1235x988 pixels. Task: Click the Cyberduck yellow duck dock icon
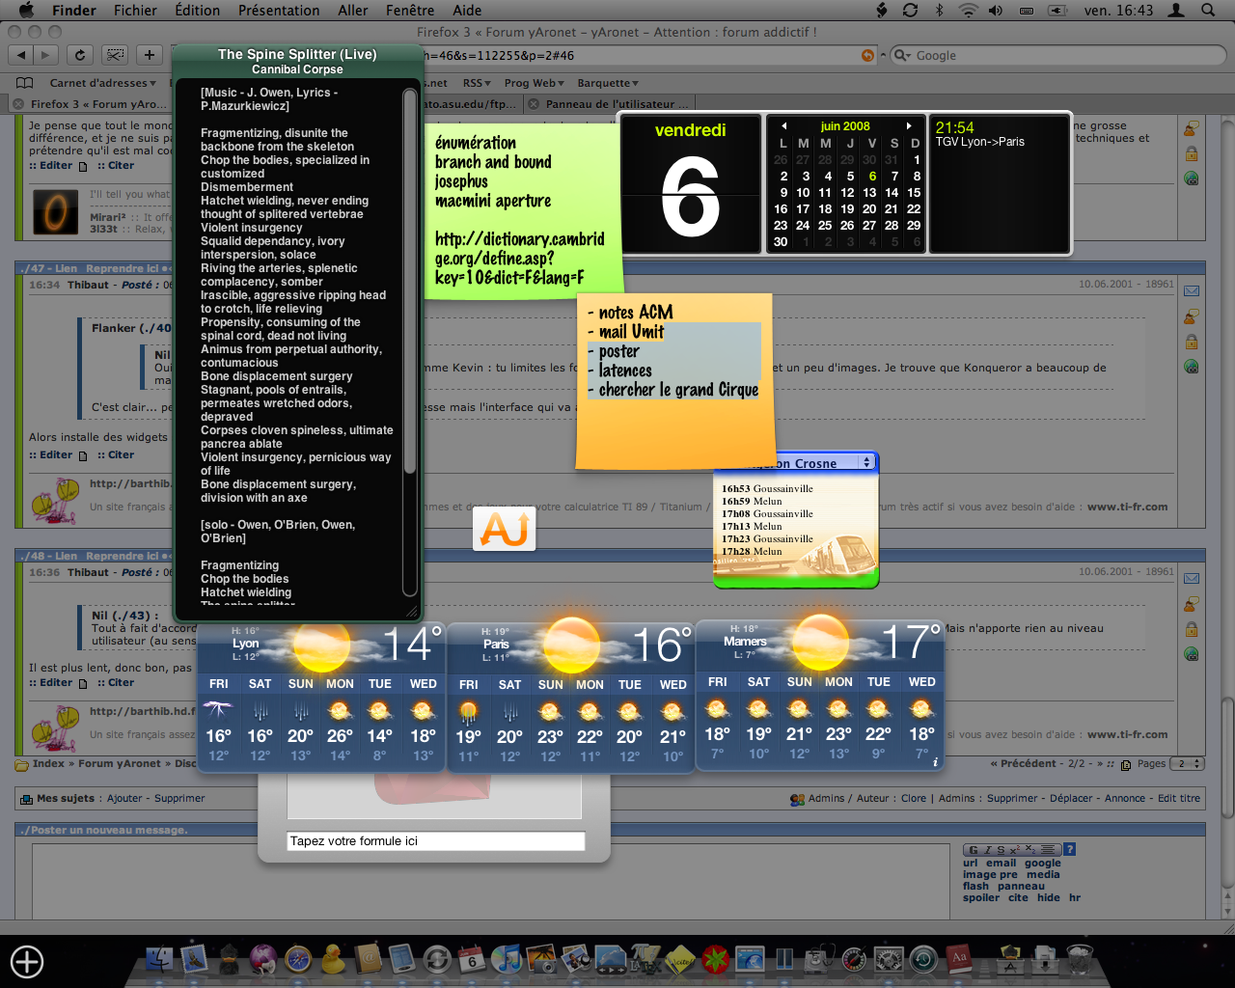333,959
